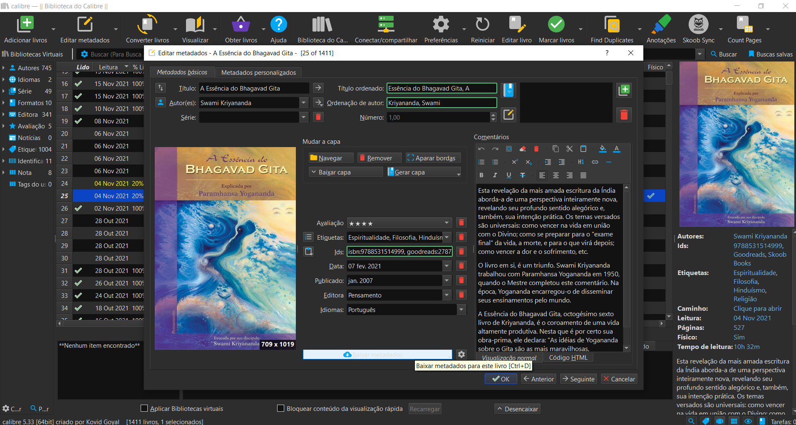Open the manage authors icon beside Autor(es)

tap(161, 103)
